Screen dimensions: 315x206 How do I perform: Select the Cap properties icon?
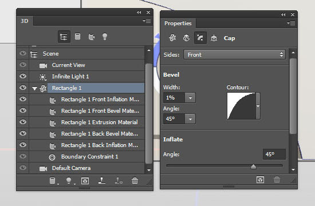click(x=200, y=38)
